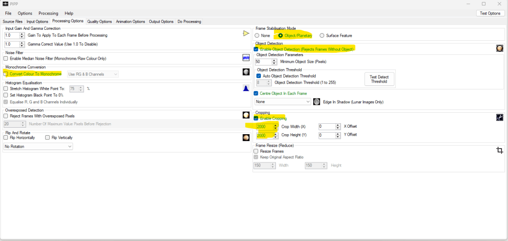This screenshot has width=508, height=241.
Task: Click the overexposed detection planet icon
Action: point(246,115)
